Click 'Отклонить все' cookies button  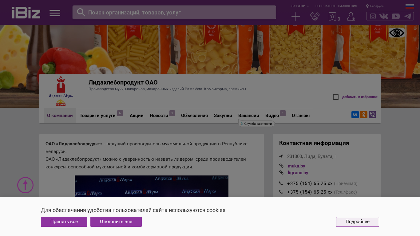pyautogui.click(x=116, y=222)
